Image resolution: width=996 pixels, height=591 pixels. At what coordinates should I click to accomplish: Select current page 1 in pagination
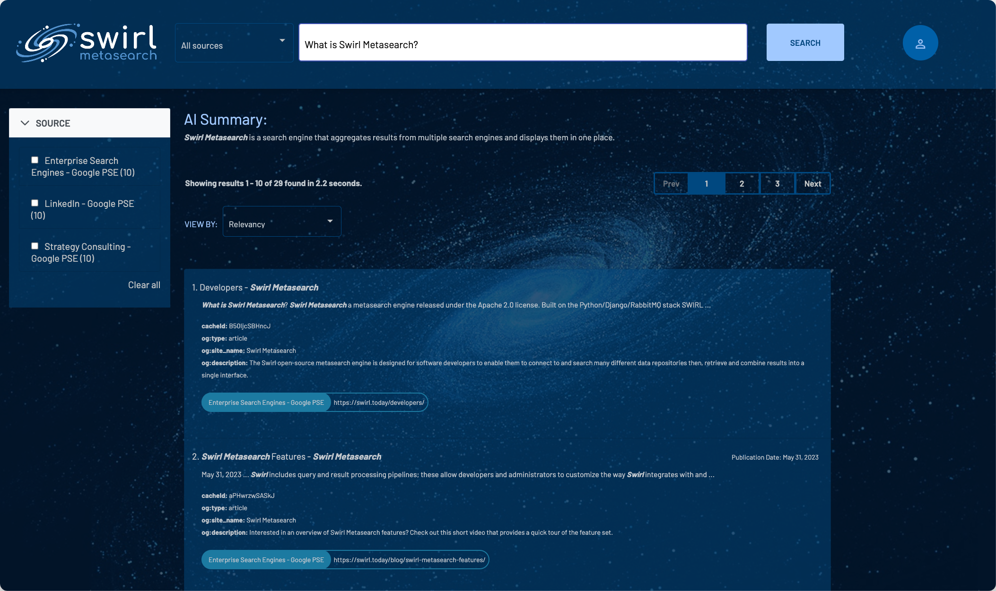click(x=706, y=184)
